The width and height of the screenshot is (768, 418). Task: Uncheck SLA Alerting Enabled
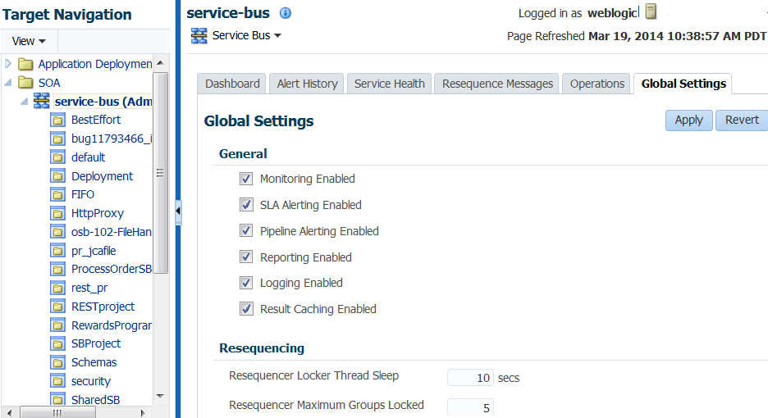[x=246, y=205]
